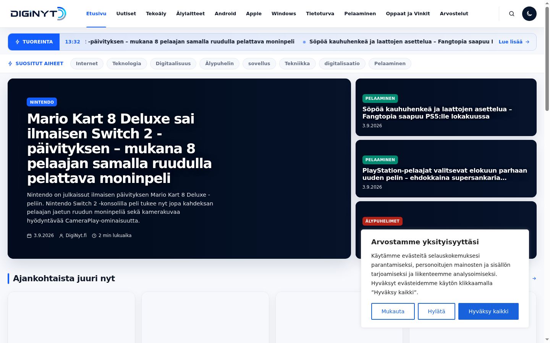Click the 2 min lukuaika text
Image resolution: width=550 pixels, height=343 pixels.
[115, 236]
